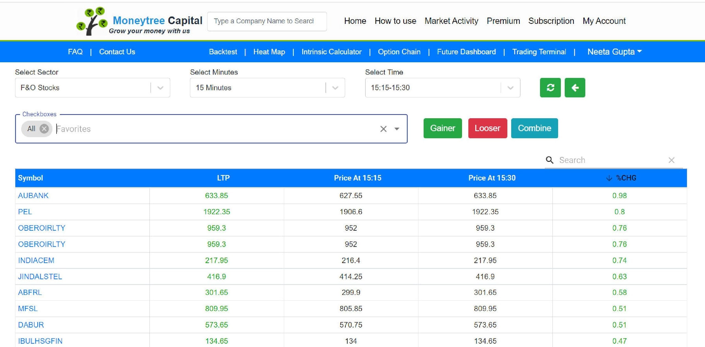Open the Intrinsic Calculator link
The width and height of the screenshot is (705, 347).
point(331,52)
